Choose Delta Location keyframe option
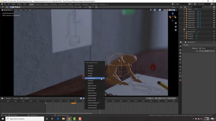 coord(94,86)
